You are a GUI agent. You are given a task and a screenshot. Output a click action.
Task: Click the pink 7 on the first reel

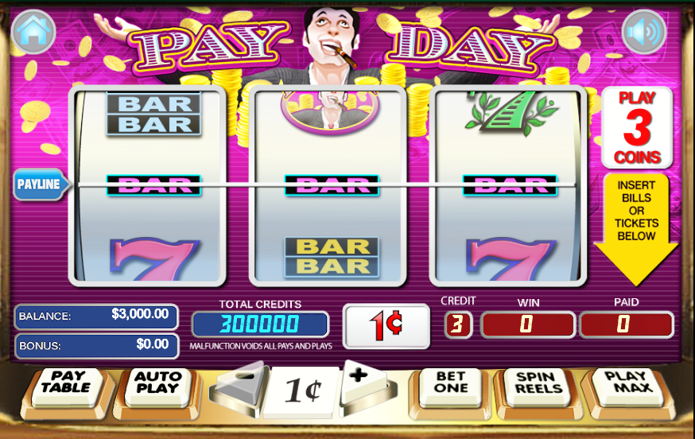155,259
